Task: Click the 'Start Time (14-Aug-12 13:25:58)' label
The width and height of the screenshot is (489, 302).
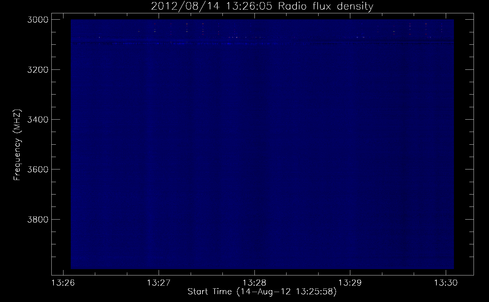Action: point(262,292)
